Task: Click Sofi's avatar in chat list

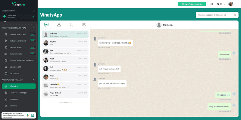Action: pos(46,69)
